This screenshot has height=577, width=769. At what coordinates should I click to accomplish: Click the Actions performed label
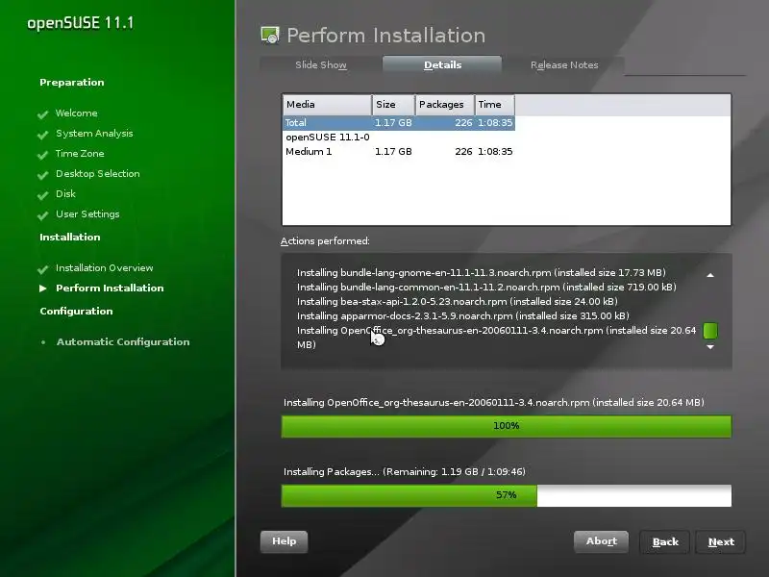[x=325, y=241]
